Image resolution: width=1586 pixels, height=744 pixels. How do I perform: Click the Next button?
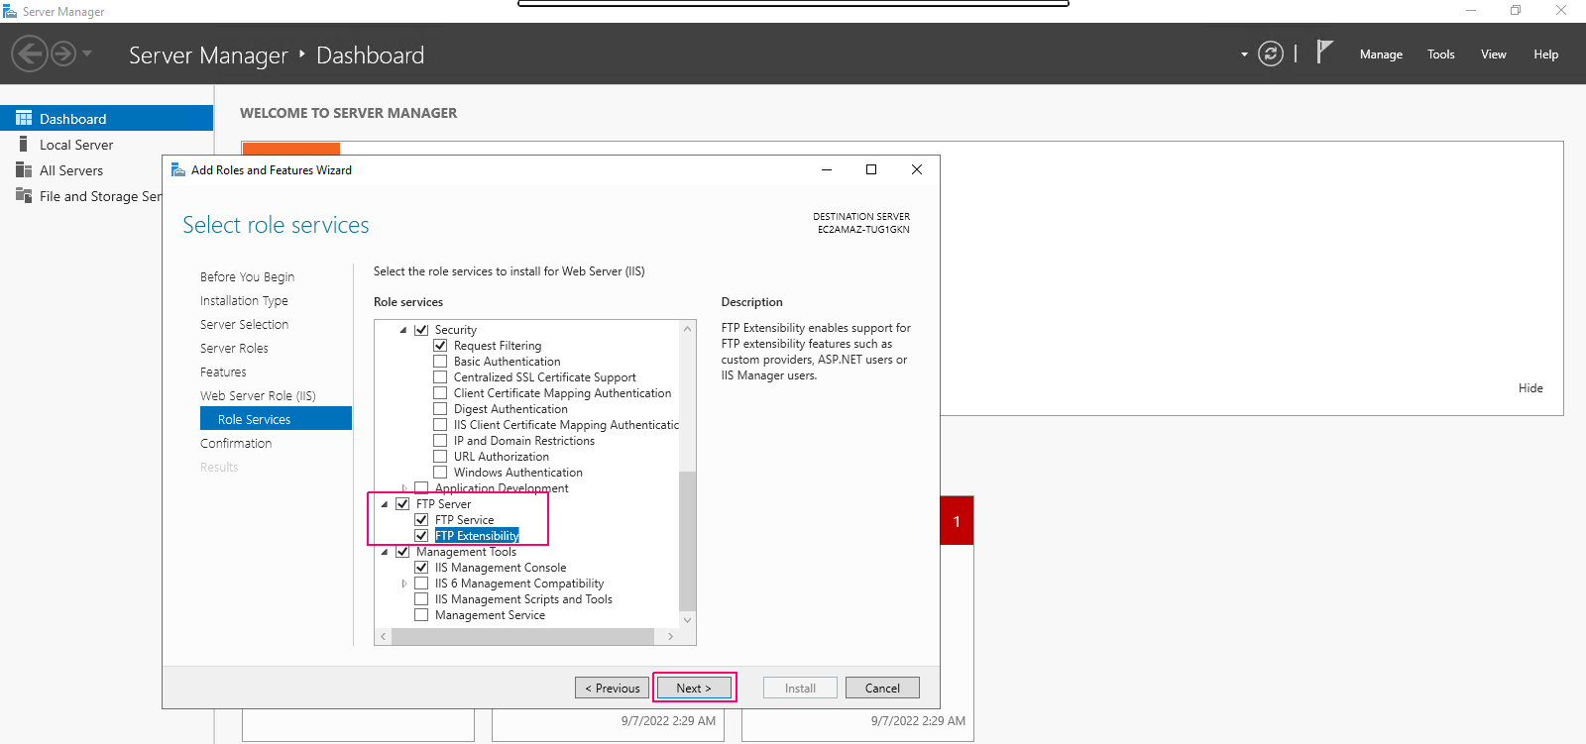[x=694, y=688]
